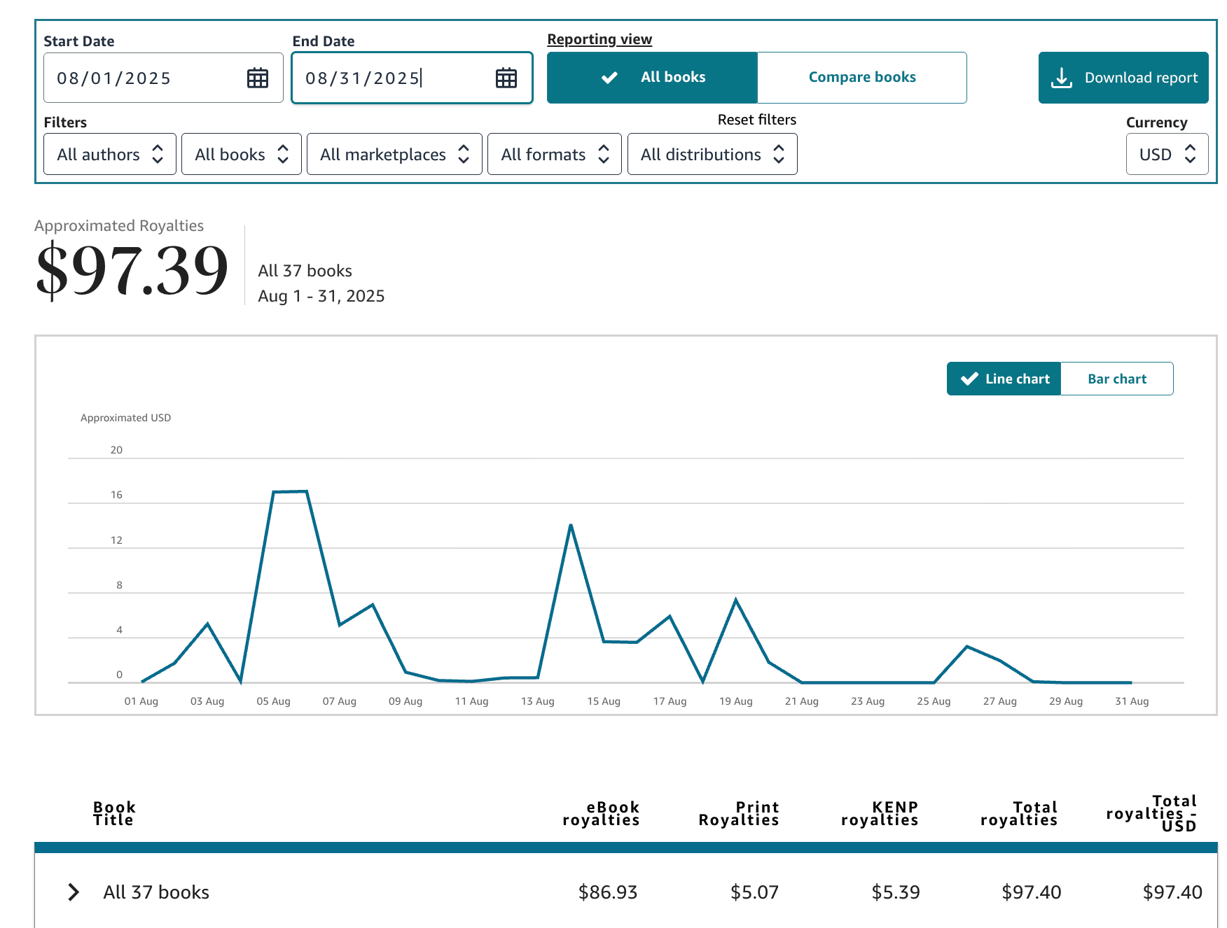Click the download arrow icon on Download report
Screen dimensions: 1227x928
point(1062,77)
